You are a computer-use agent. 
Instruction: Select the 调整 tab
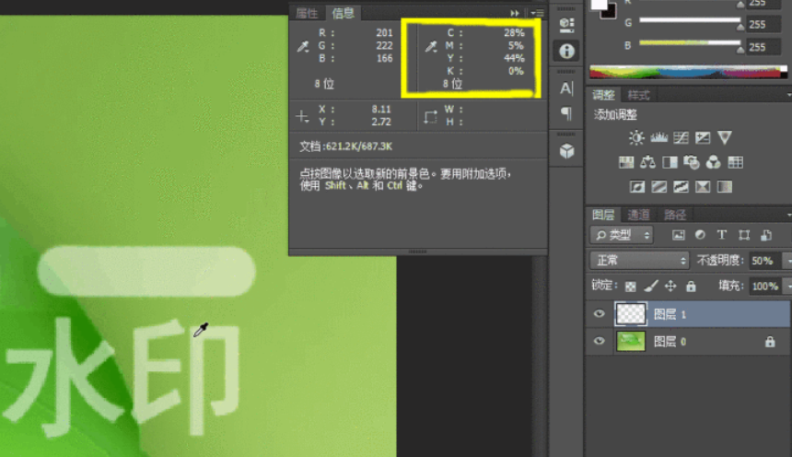[603, 95]
